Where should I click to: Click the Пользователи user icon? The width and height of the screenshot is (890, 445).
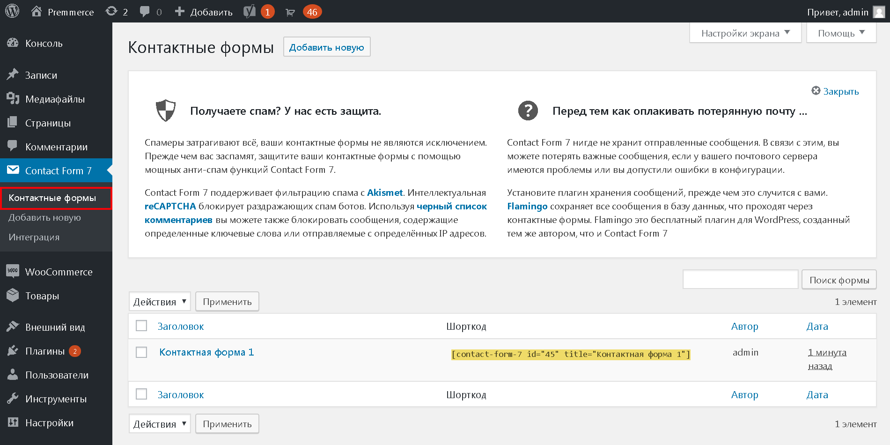13,374
